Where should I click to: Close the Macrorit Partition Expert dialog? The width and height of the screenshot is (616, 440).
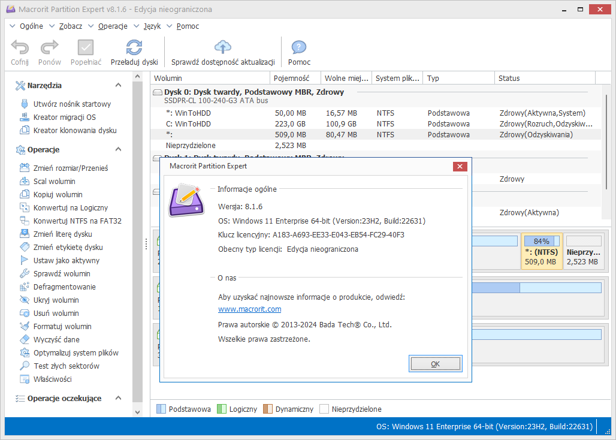click(x=460, y=166)
